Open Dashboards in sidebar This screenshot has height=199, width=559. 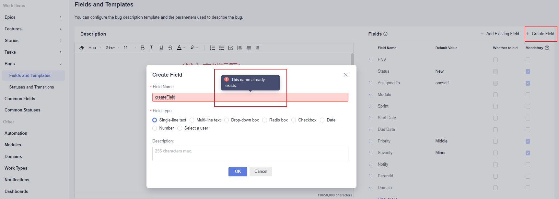[16, 192]
